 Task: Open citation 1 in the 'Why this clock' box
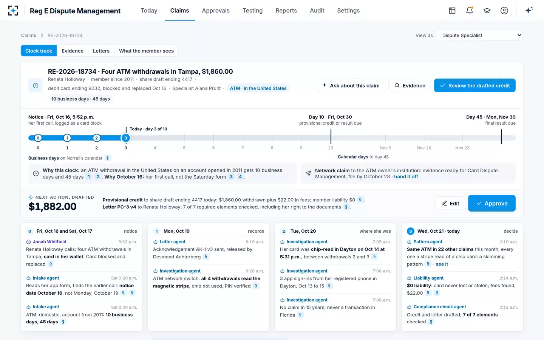click(x=89, y=177)
